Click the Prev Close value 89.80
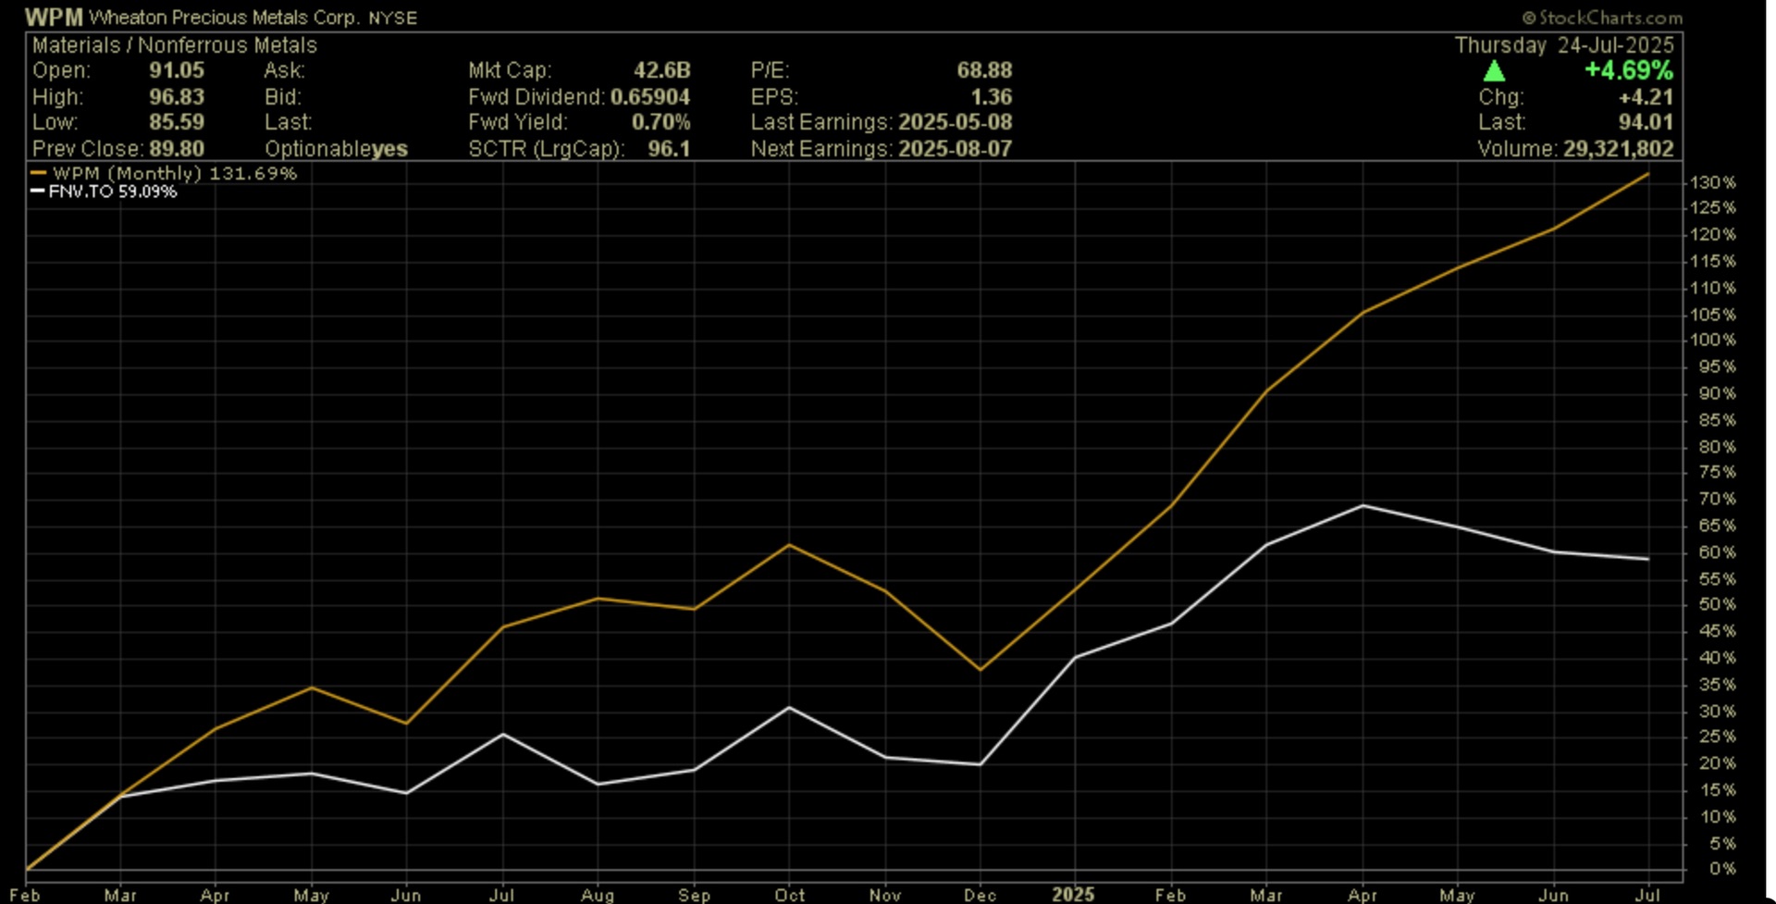 coord(177,149)
